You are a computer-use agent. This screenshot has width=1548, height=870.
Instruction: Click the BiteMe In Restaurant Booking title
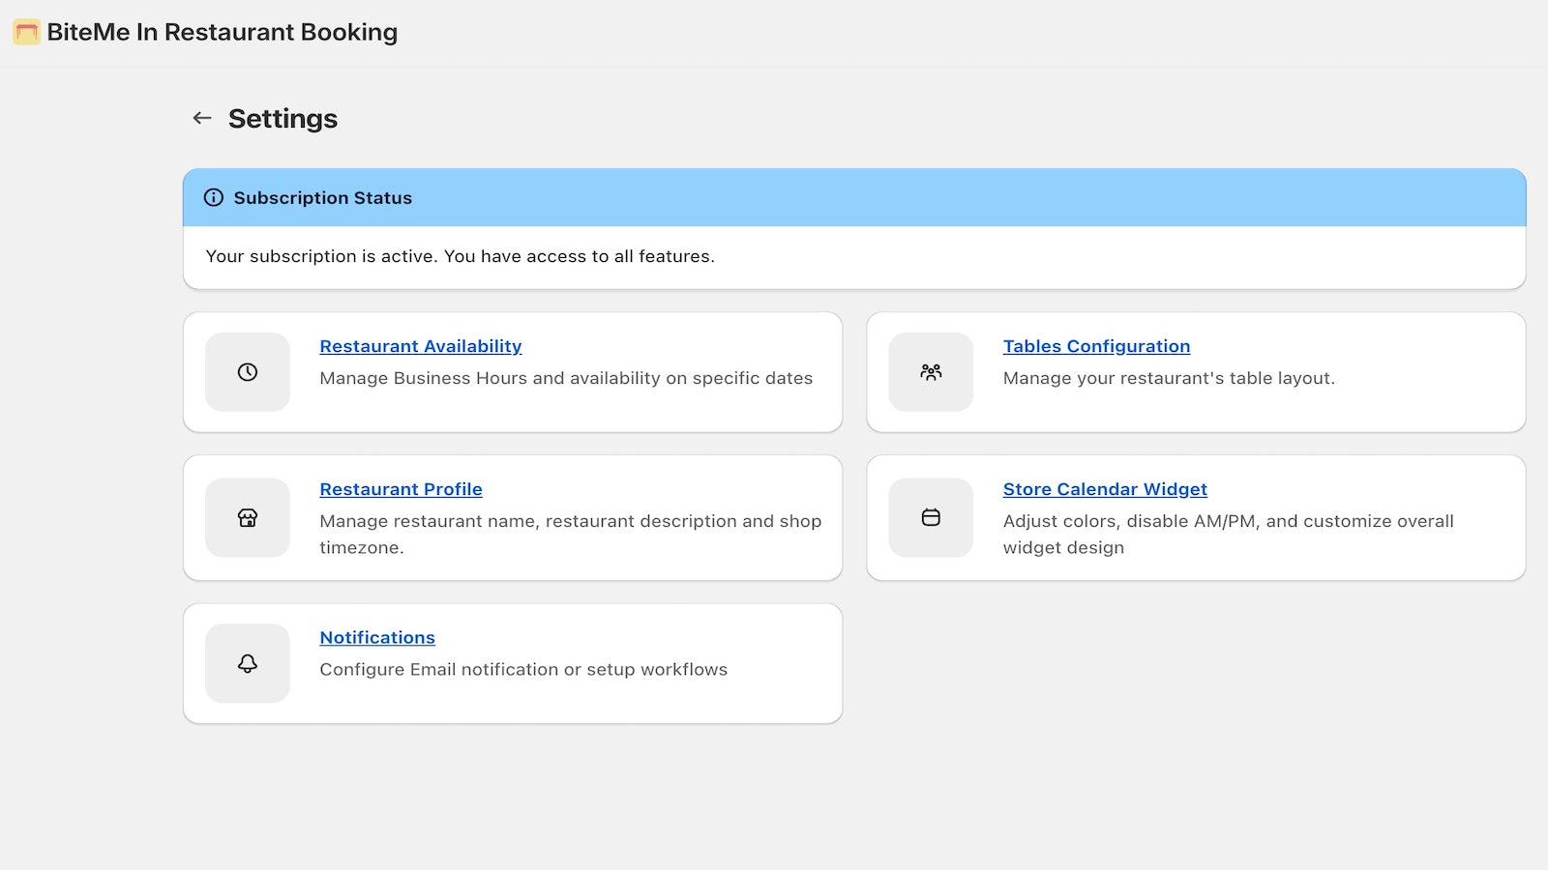pos(223,32)
